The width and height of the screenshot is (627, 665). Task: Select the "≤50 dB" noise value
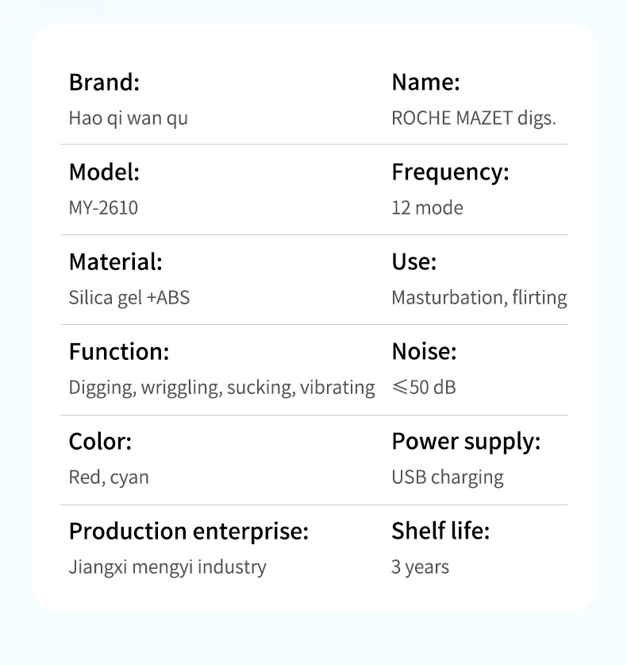pos(424,388)
